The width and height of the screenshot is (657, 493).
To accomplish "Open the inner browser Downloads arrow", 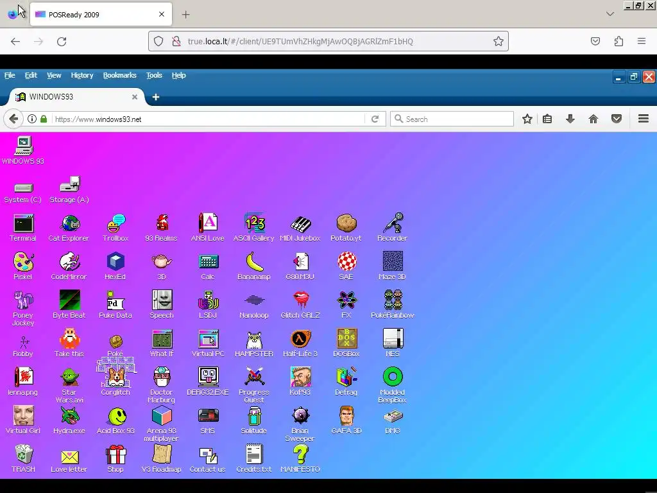I will point(570,119).
